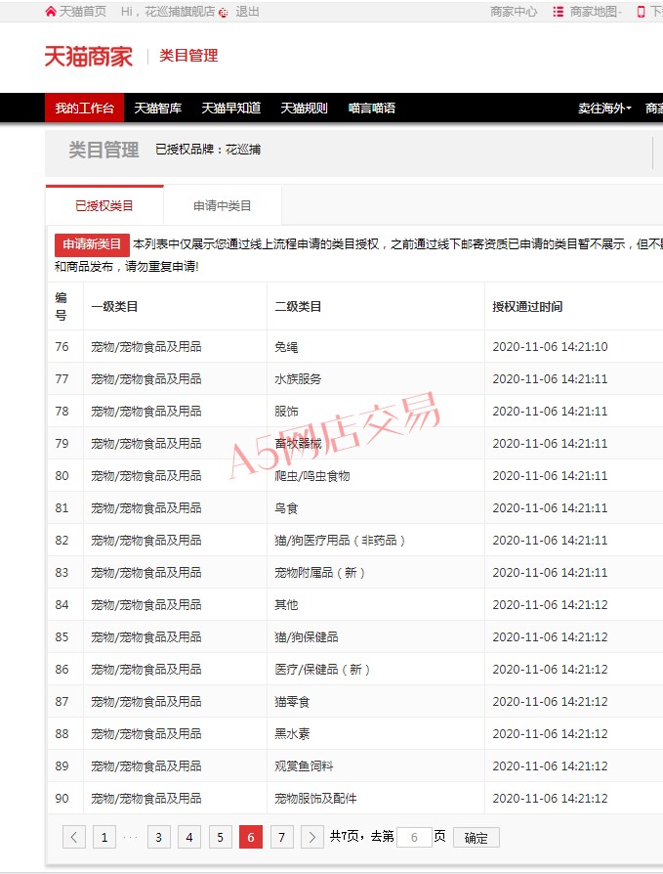Go to page 1 in pagination
The width and height of the screenshot is (663, 874).
tap(104, 837)
